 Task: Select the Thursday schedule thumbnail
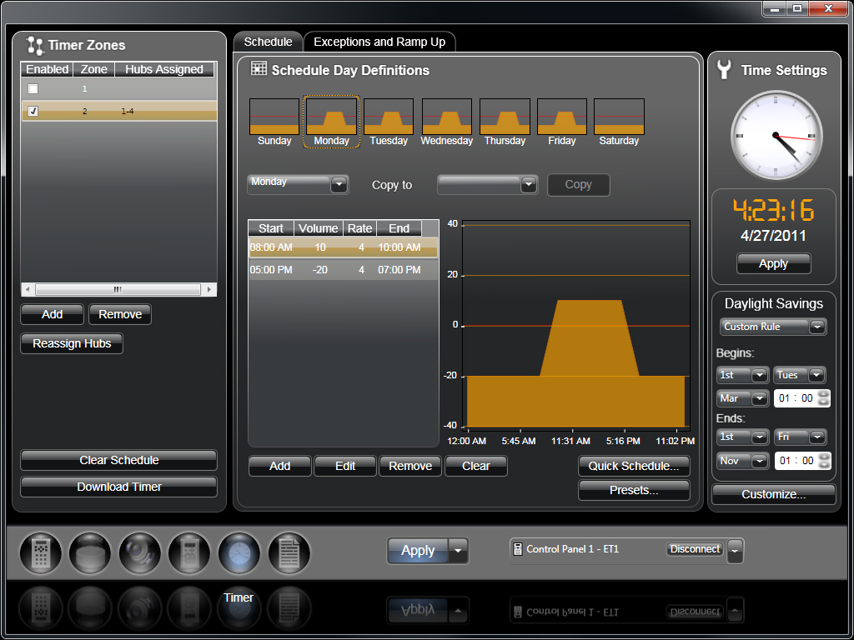(505, 123)
